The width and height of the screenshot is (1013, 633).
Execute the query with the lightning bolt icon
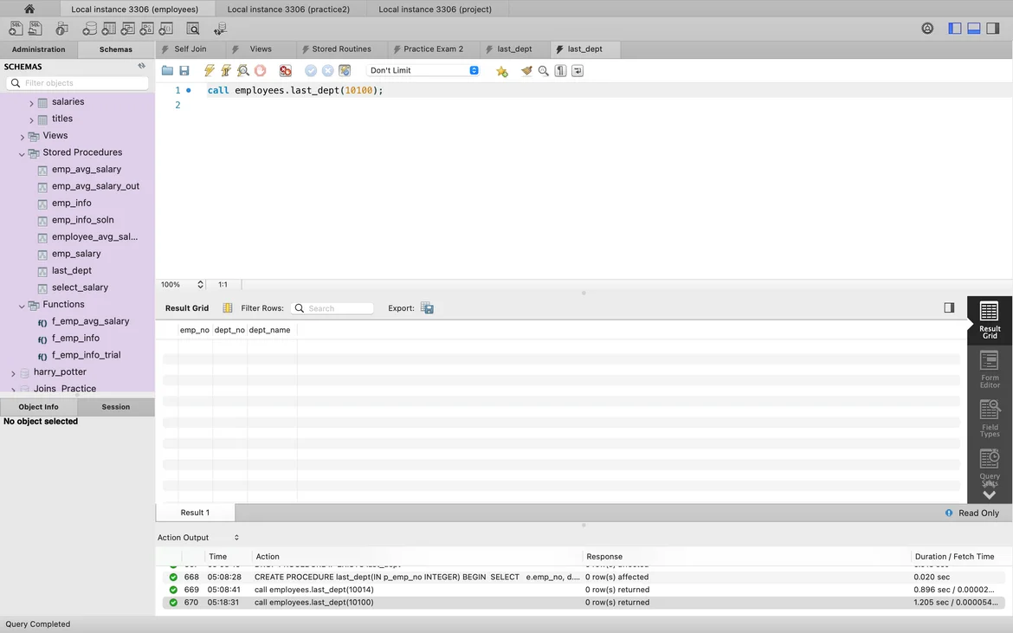pyautogui.click(x=209, y=71)
